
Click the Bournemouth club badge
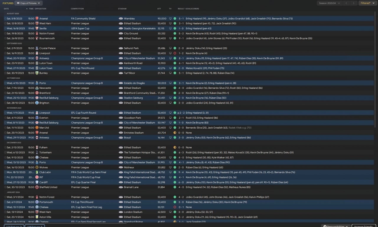coord(37,38)
